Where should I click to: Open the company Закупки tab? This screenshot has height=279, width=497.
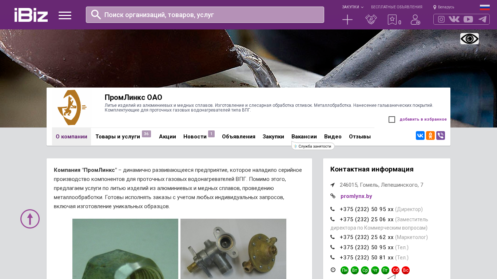coord(273,137)
